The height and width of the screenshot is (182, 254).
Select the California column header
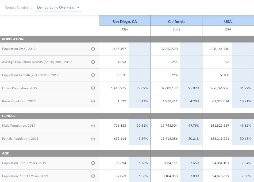176,21
